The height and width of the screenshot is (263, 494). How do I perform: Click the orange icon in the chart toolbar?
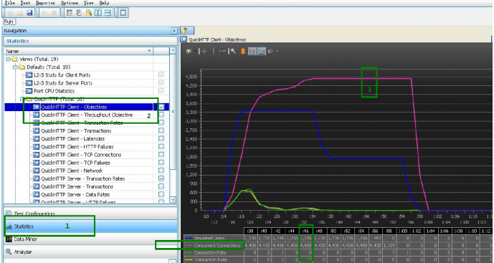pos(243,51)
